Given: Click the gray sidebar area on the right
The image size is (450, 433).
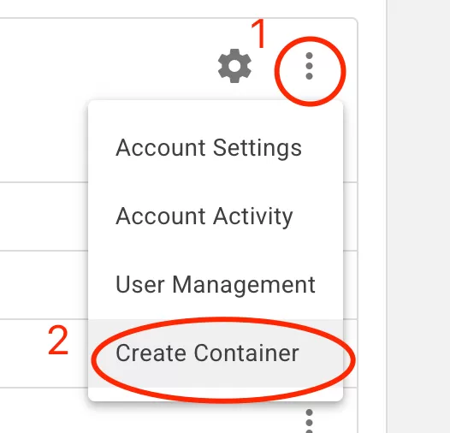Looking at the screenshot, I should coord(418,216).
